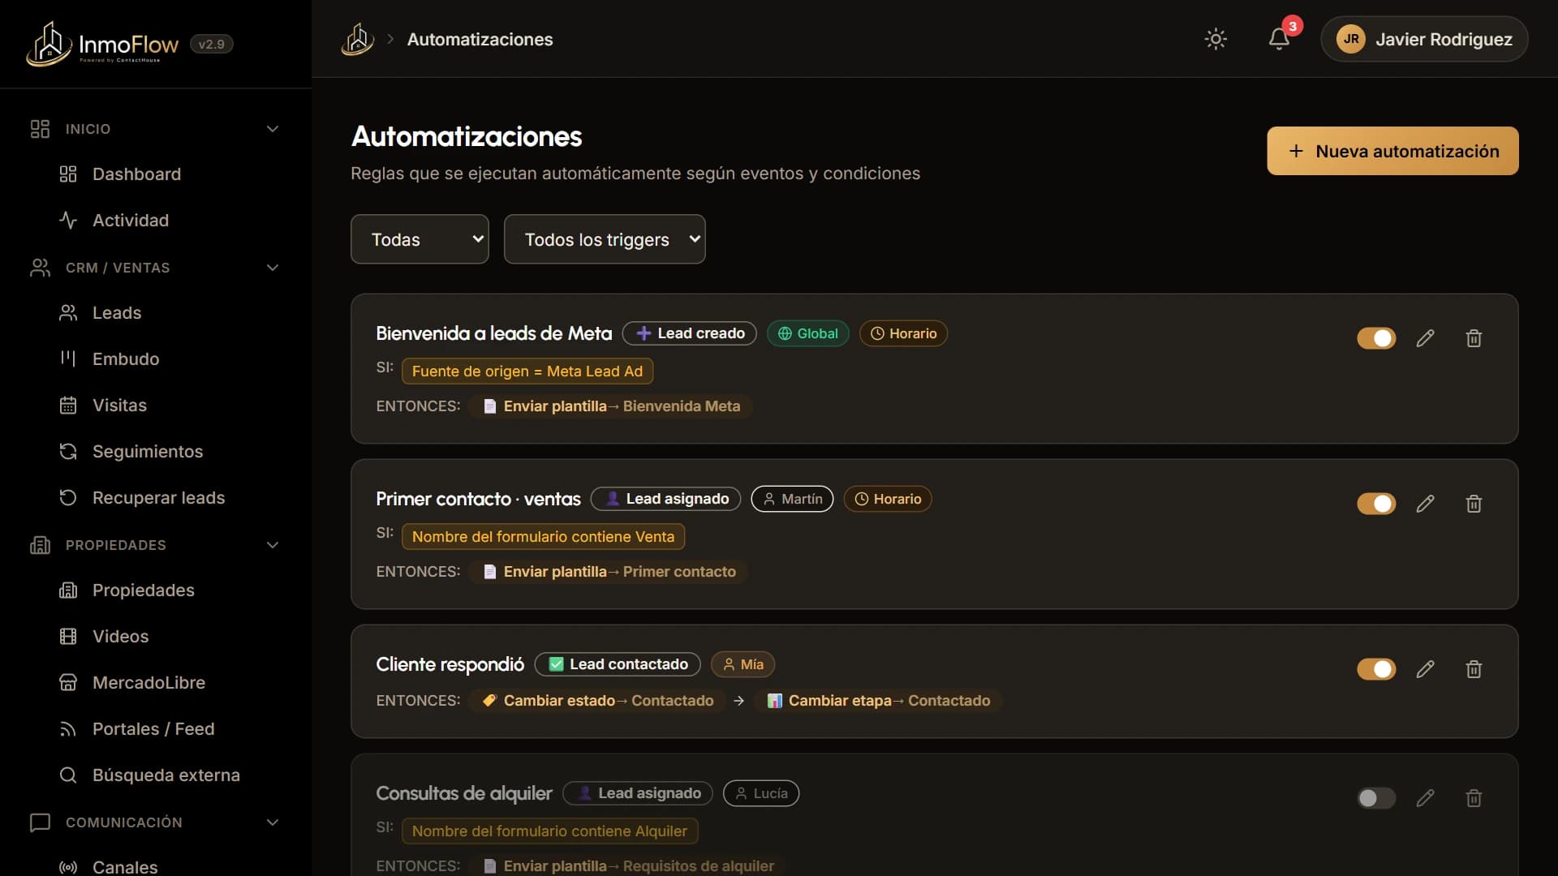Click Enviar plantilla → Primer contacto action

[x=609, y=572]
